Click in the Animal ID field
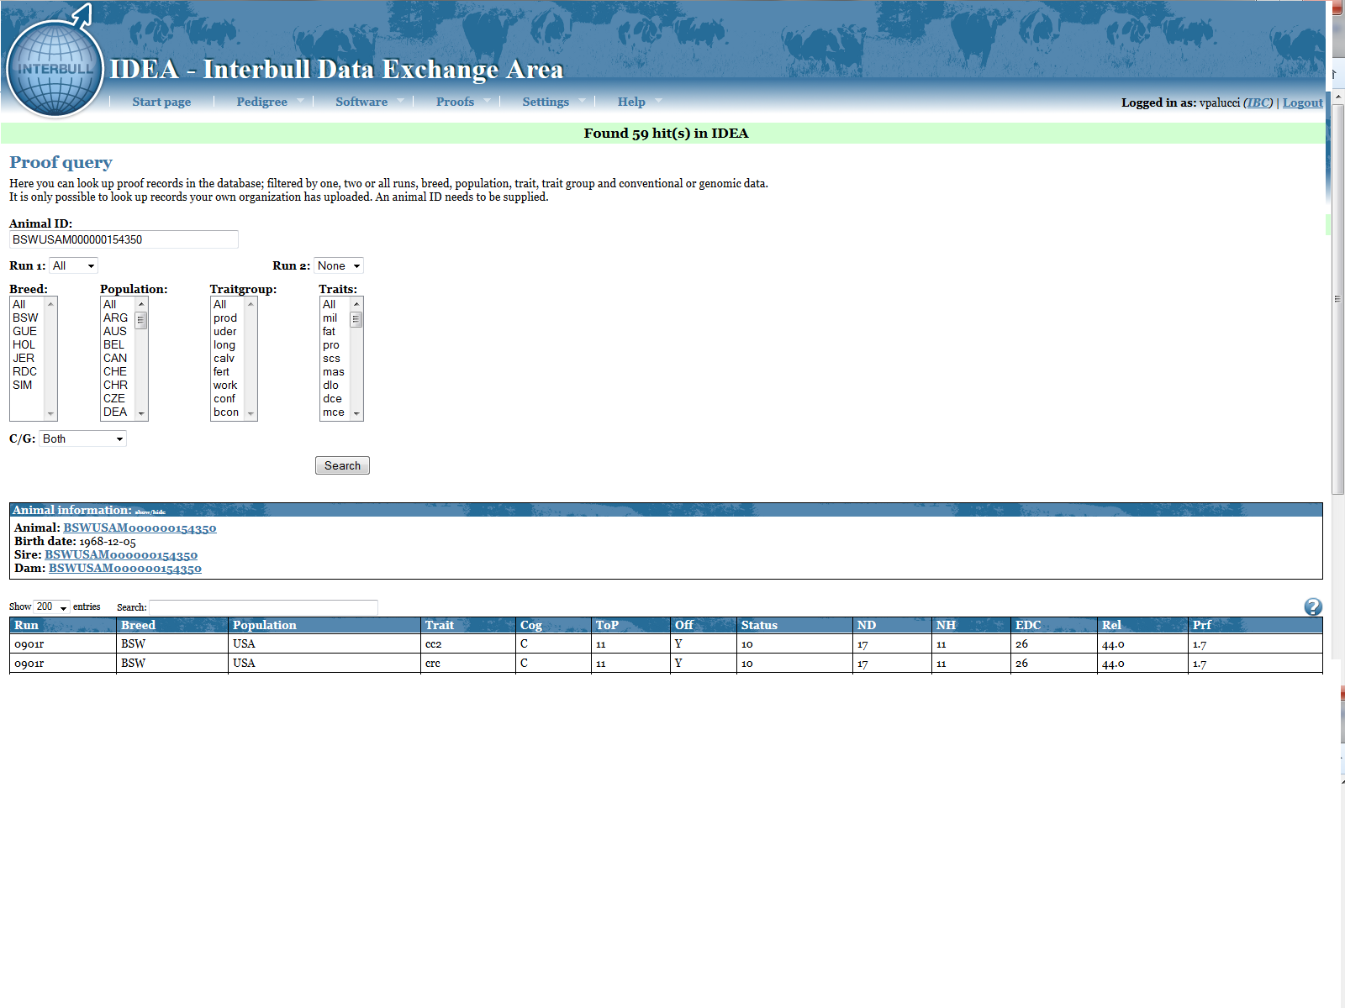 click(124, 239)
